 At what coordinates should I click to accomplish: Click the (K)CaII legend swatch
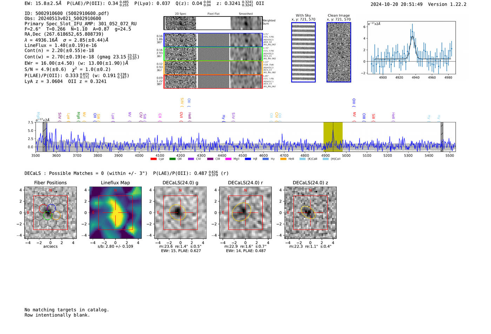[x=302, y=159]
